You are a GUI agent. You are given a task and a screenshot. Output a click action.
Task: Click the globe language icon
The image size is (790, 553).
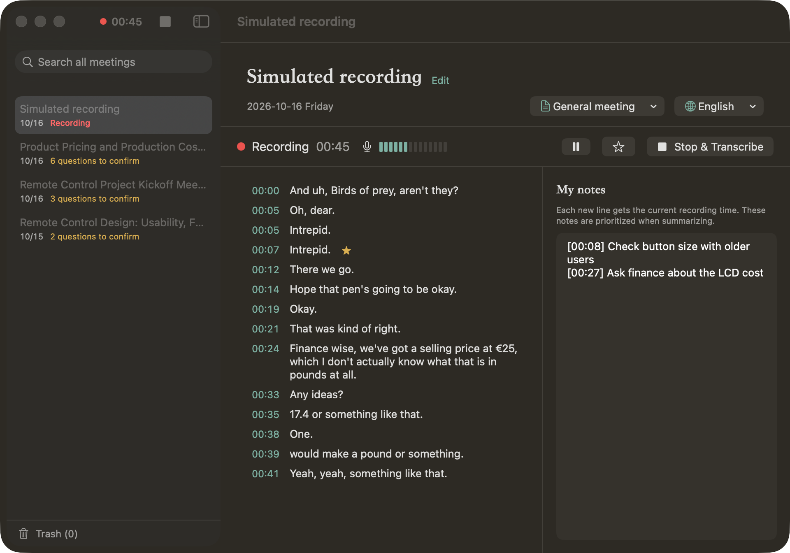click(x=690, y=106)
